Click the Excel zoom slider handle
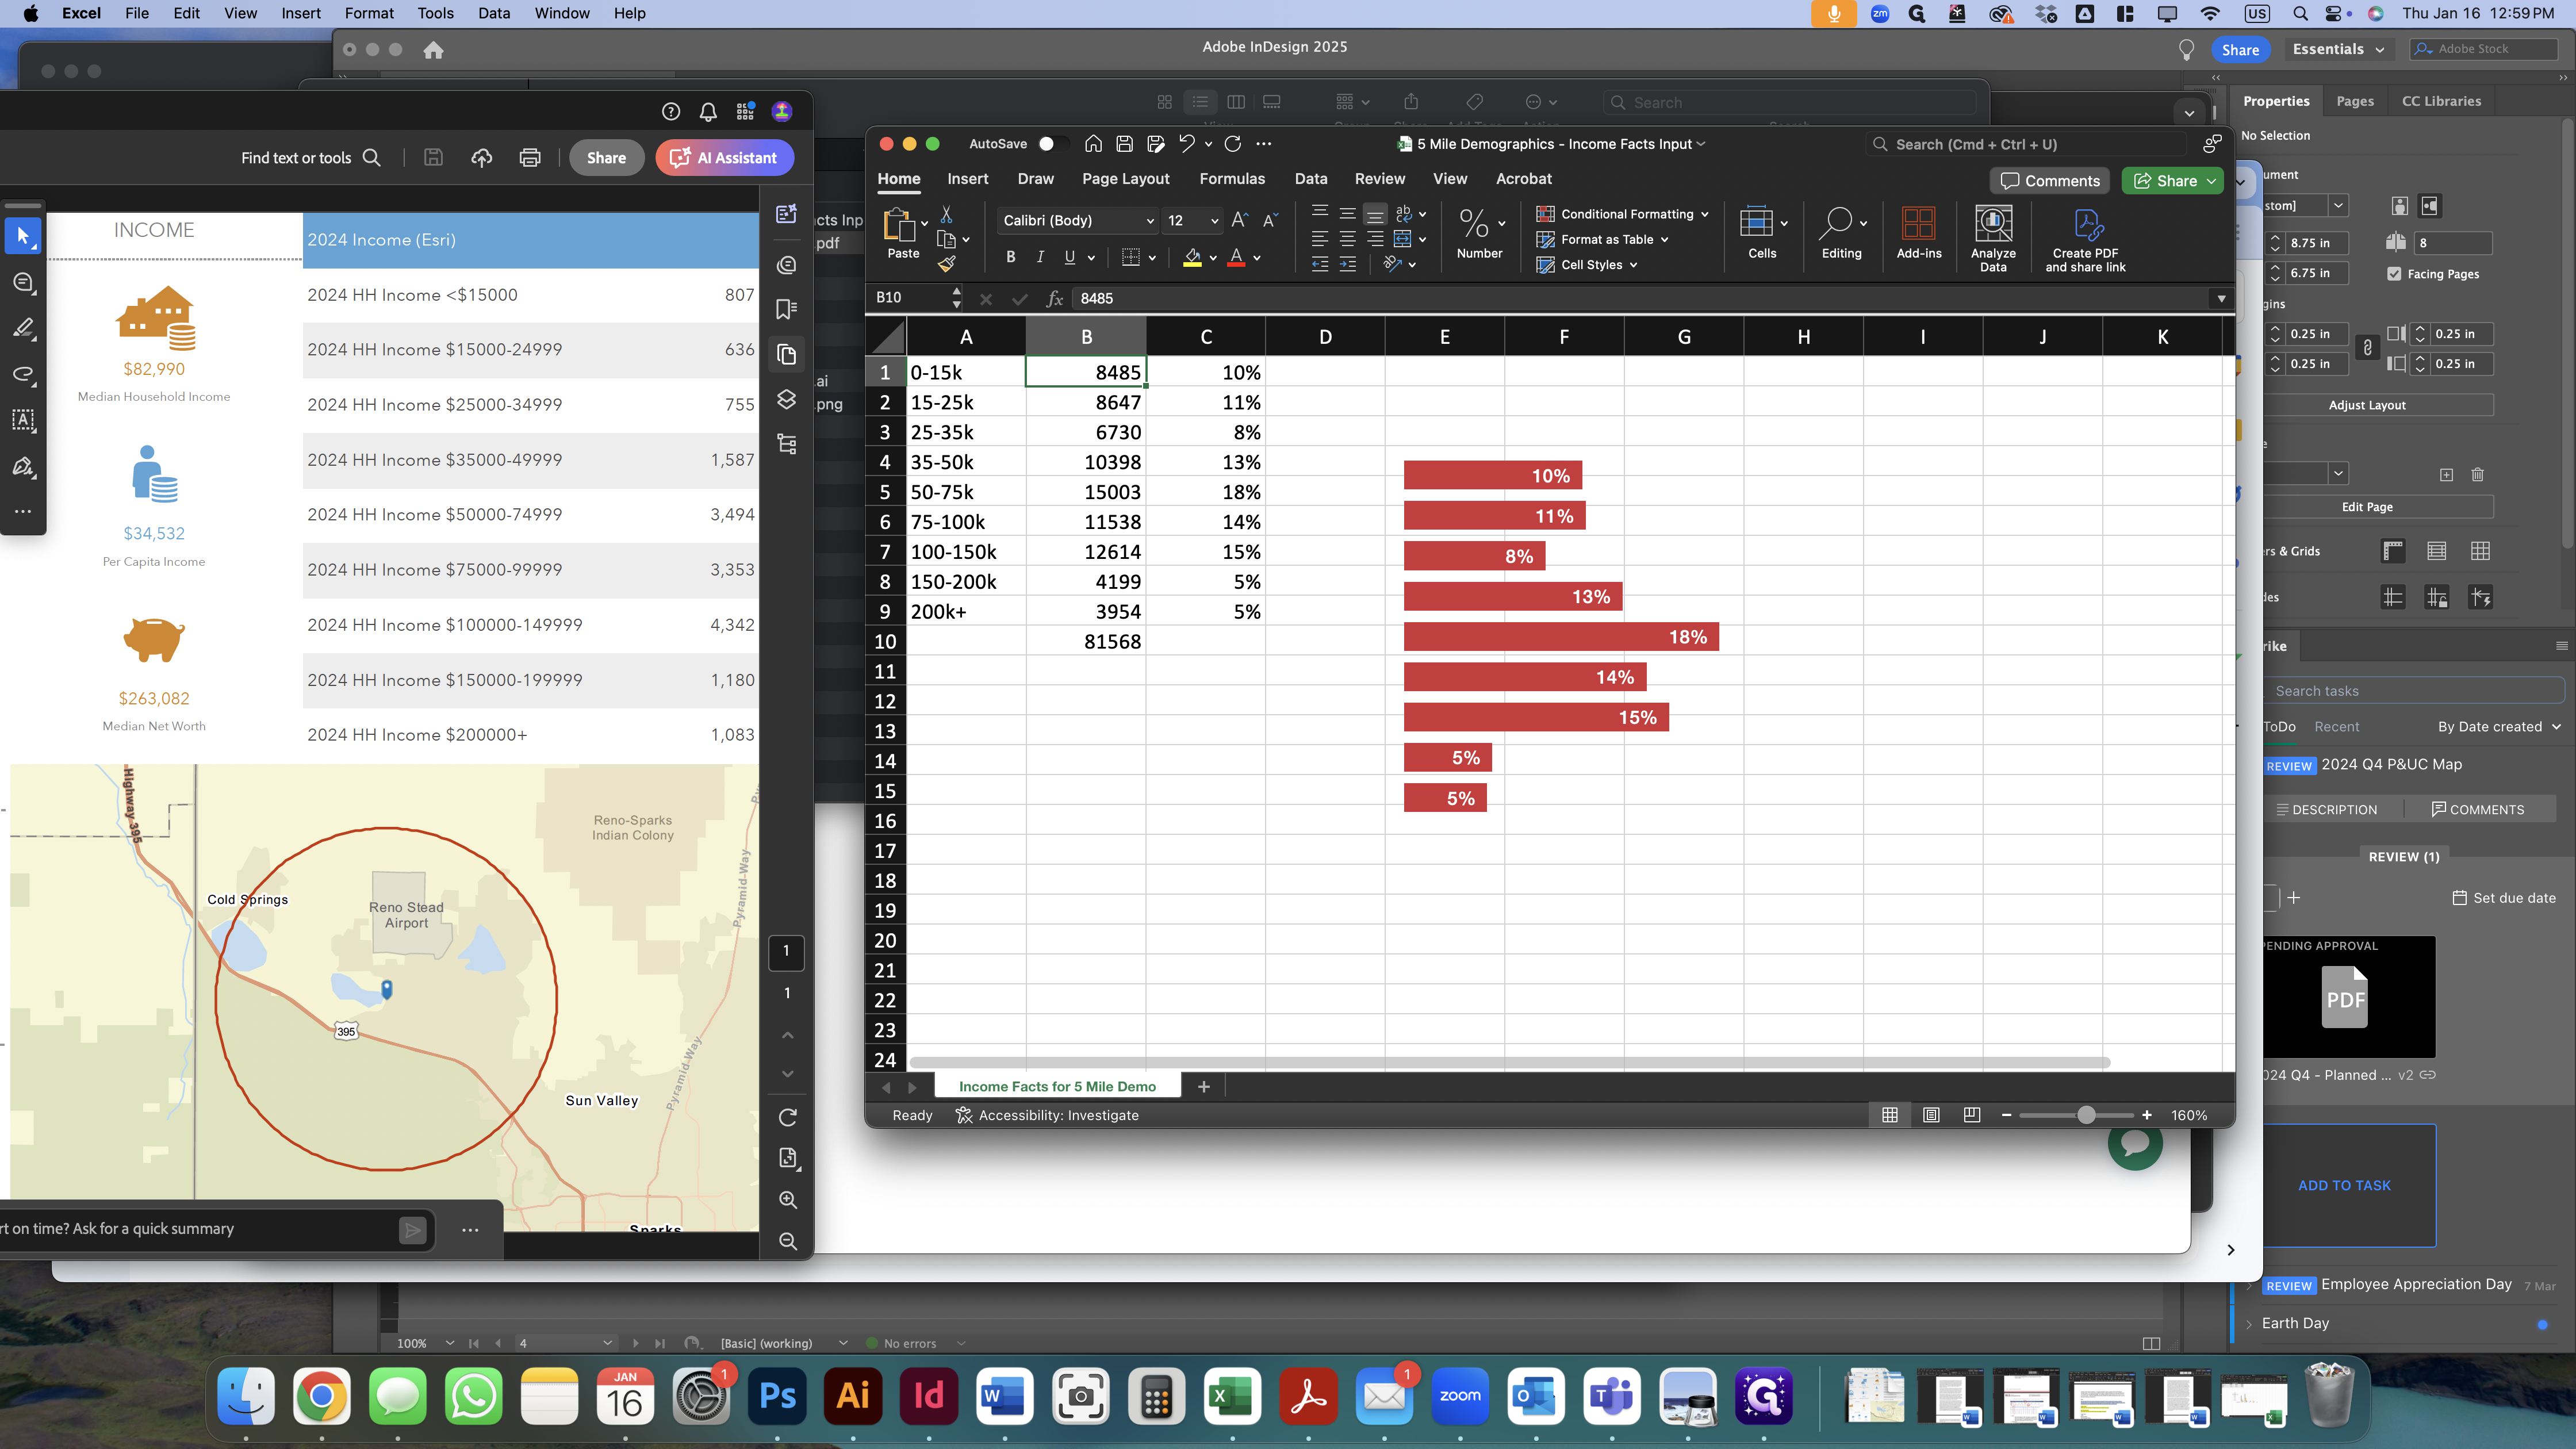This screenshot has height=1449, width=2576. [2085, 1115]
